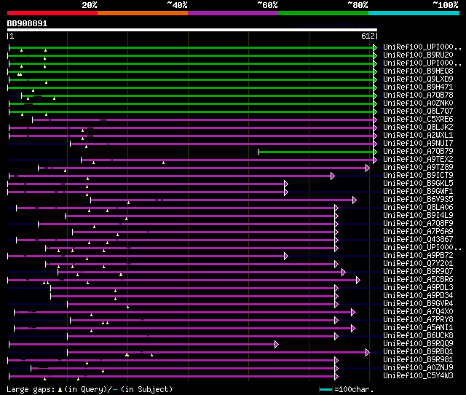Click the orange ~40% identity legend segment
Image resolution: width=466 pixels, height=395 pixels.
(x=143, y=13)
